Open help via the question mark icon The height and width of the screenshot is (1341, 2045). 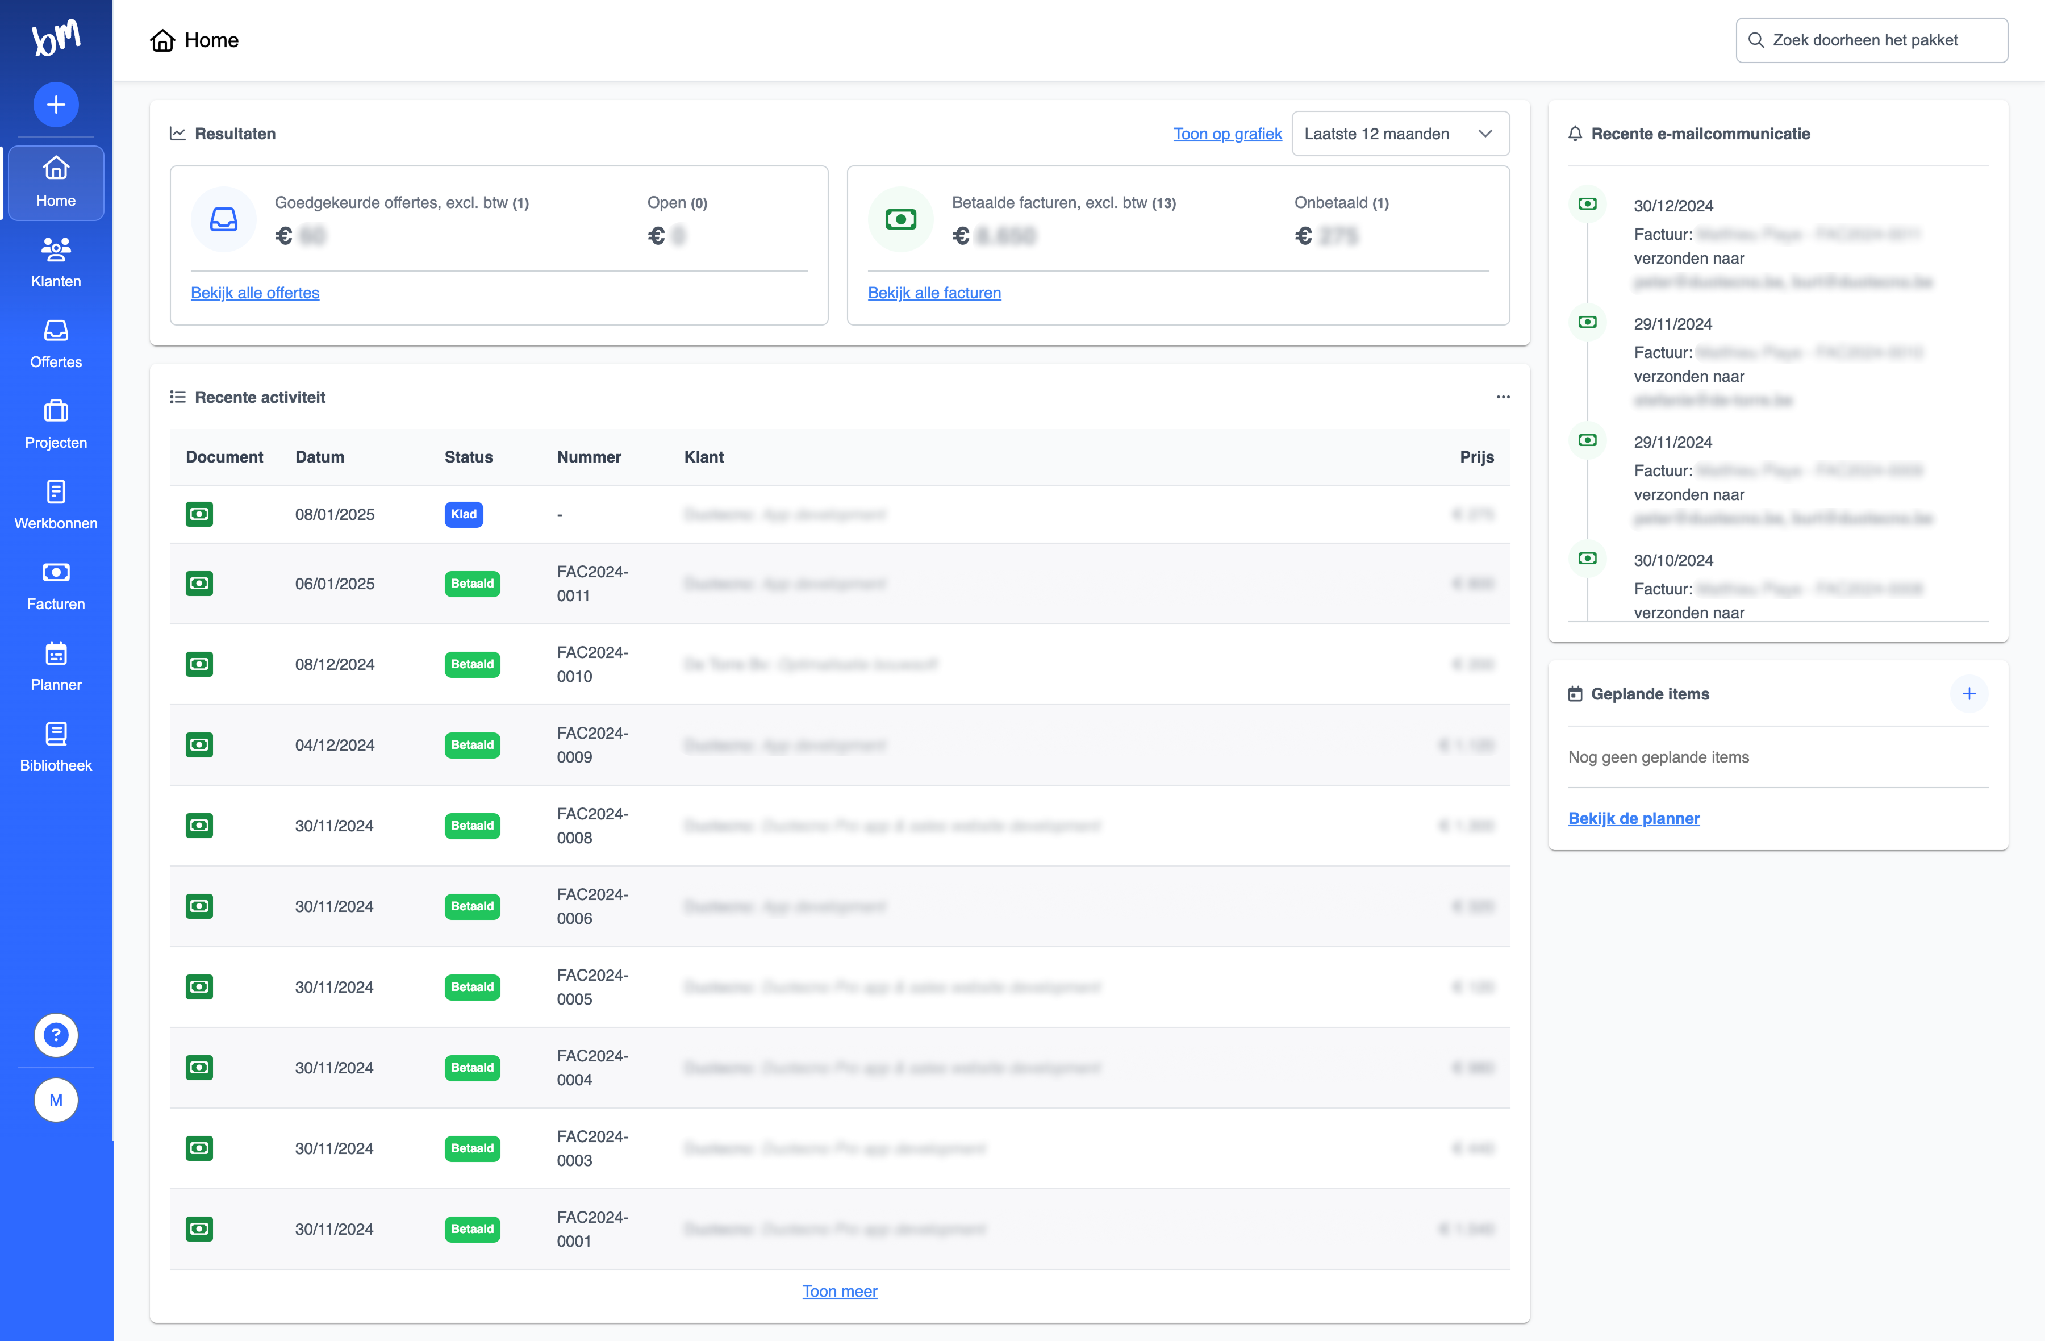[x=55, y=1035]
